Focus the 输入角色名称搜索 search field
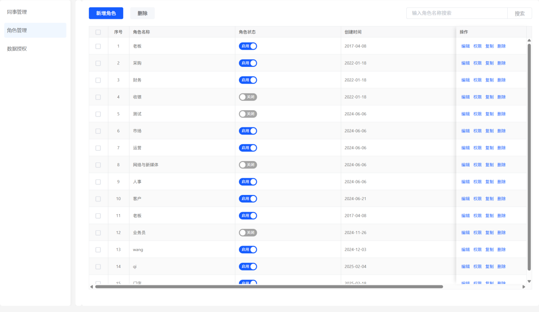The height and width of the screenshot is (312, 539). click(x=456, y=13)
